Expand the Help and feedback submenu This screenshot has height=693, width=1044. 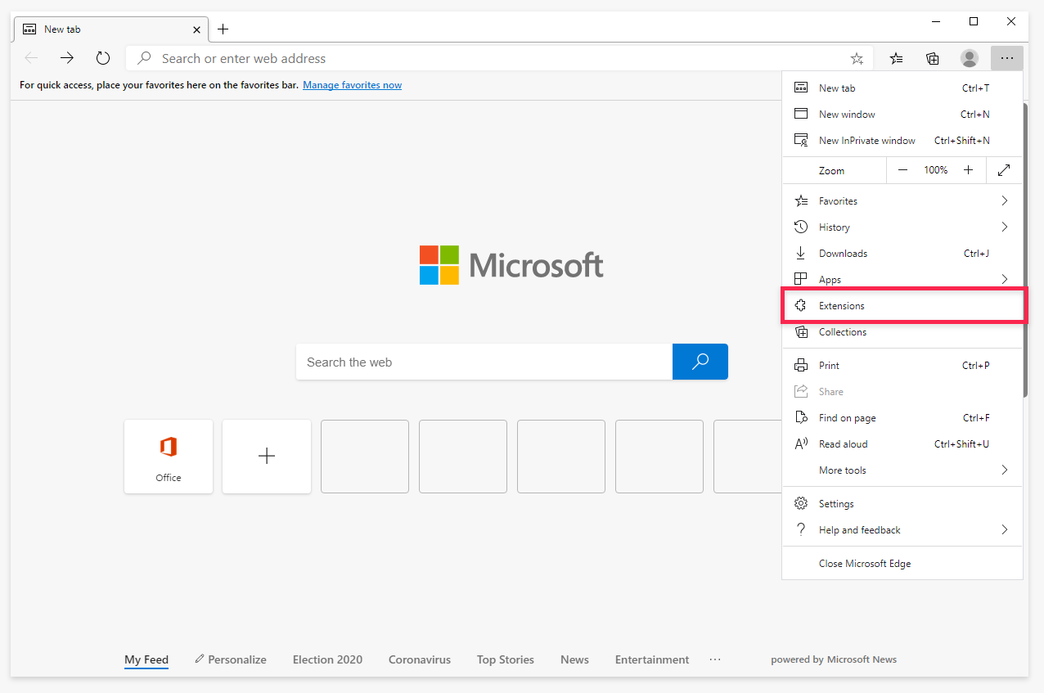pyautogui.click(x=902, y=530)
